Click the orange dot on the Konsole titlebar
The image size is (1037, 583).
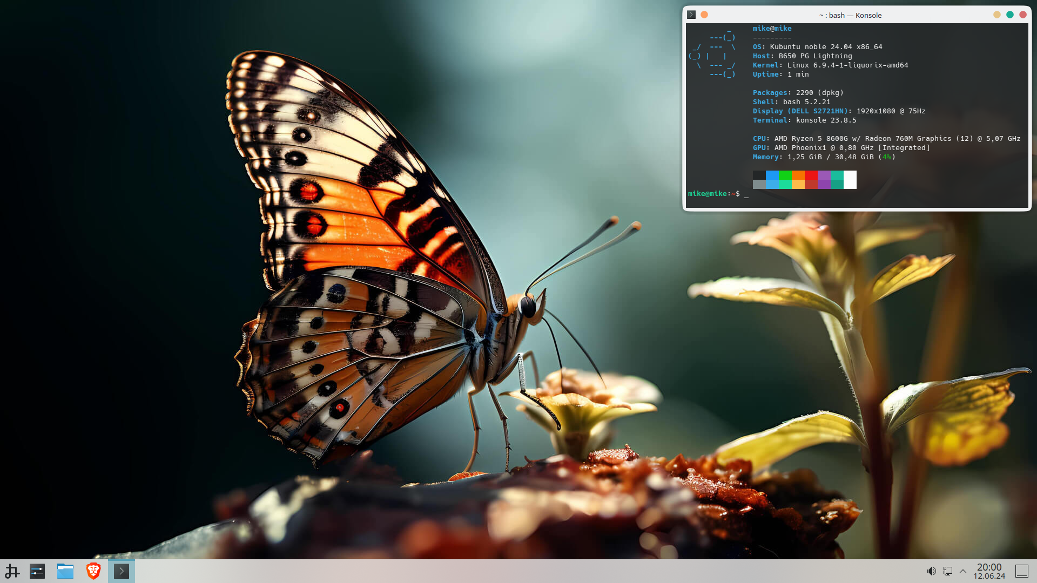coord(704,15)
